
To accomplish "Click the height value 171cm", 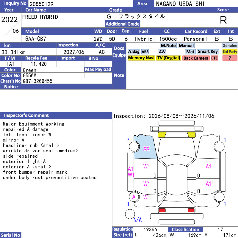I will point(230,235).
